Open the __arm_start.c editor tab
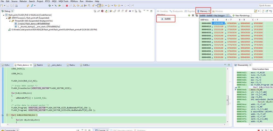 tap(55, 65)
